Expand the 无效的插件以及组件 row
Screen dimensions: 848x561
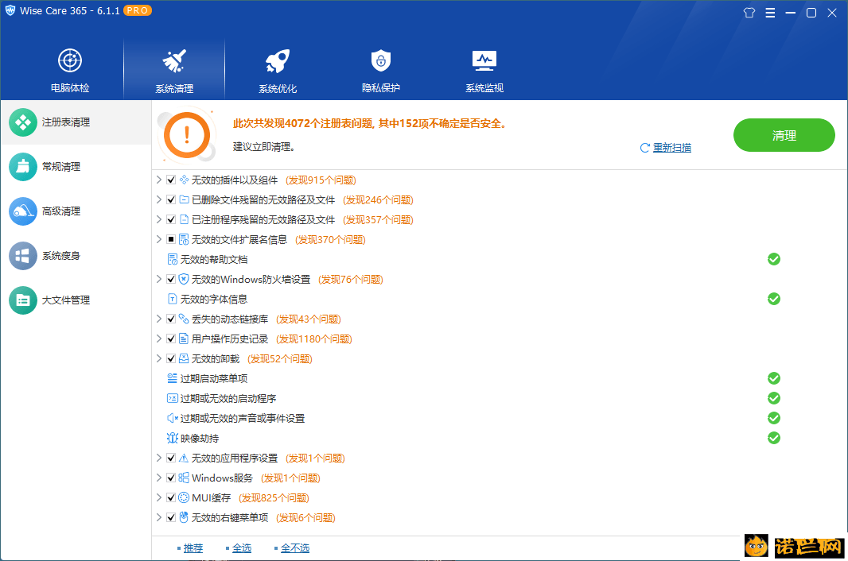(159, 180)
